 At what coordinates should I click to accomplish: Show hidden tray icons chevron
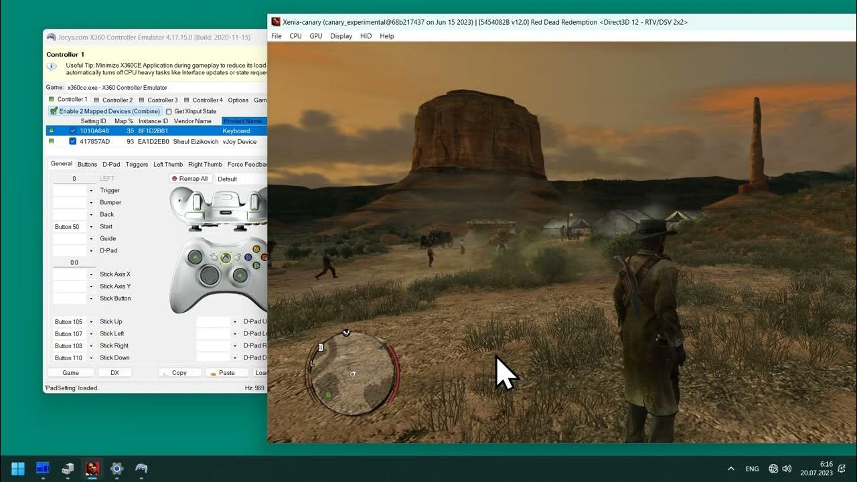(731, 469)
